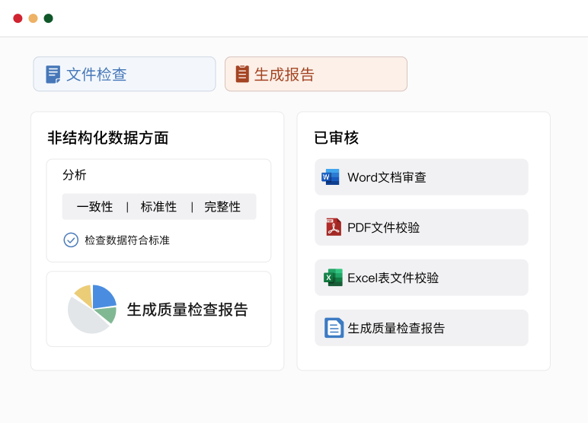Open the PDF文件校验 item
Viewport: 588px width, 423px height.
pos(421,227)
